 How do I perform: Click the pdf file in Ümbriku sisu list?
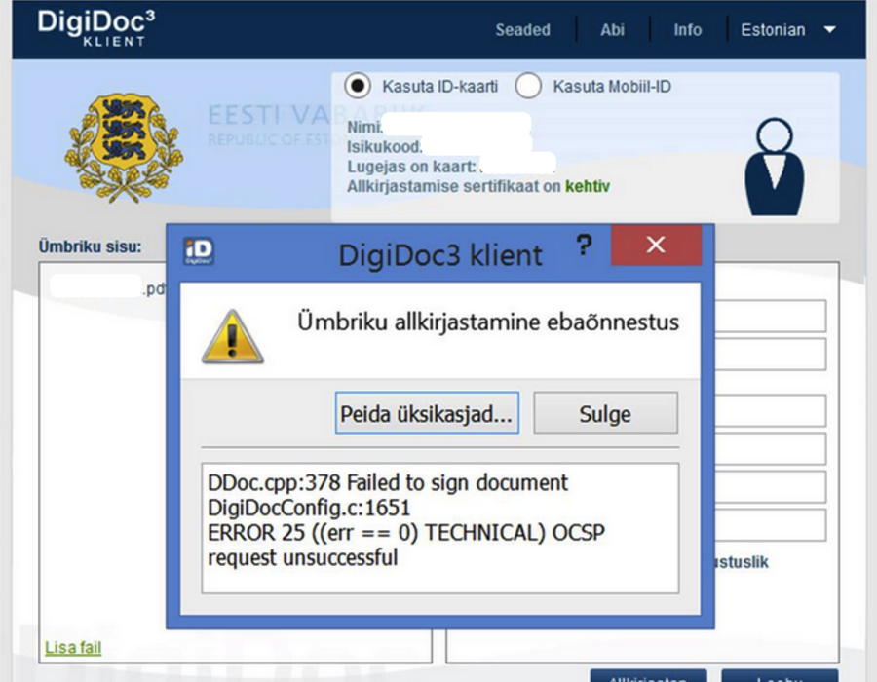point(107,287)
